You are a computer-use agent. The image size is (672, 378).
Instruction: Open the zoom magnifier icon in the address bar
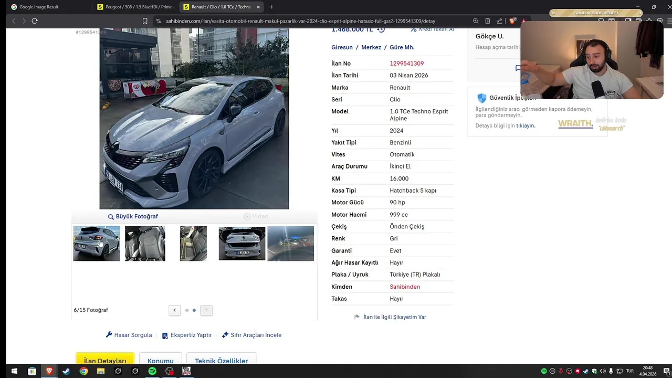pos(476,21)
